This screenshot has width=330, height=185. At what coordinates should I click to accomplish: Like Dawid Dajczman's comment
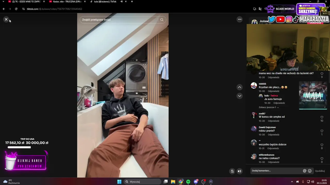pos(322,131)
